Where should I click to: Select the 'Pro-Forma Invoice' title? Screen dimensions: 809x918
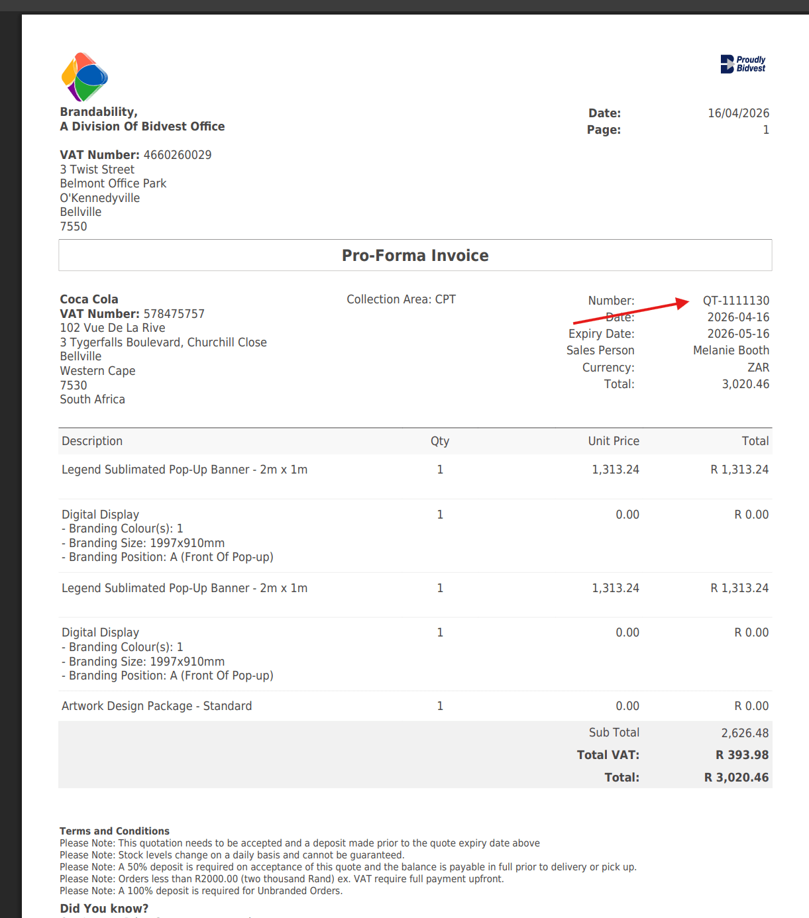[x=415, y=256]
